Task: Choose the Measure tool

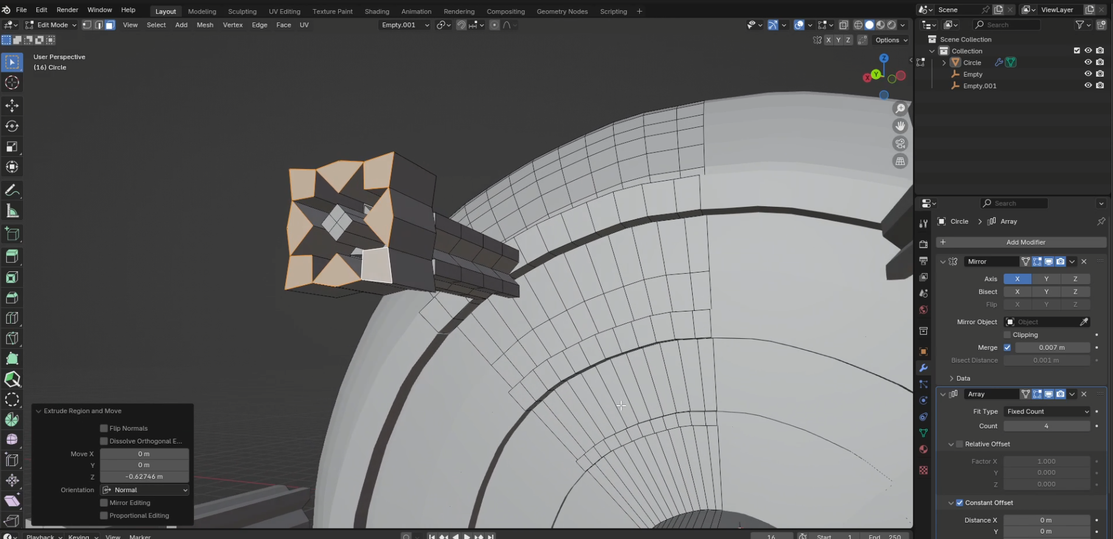Action: coord(12,211)
